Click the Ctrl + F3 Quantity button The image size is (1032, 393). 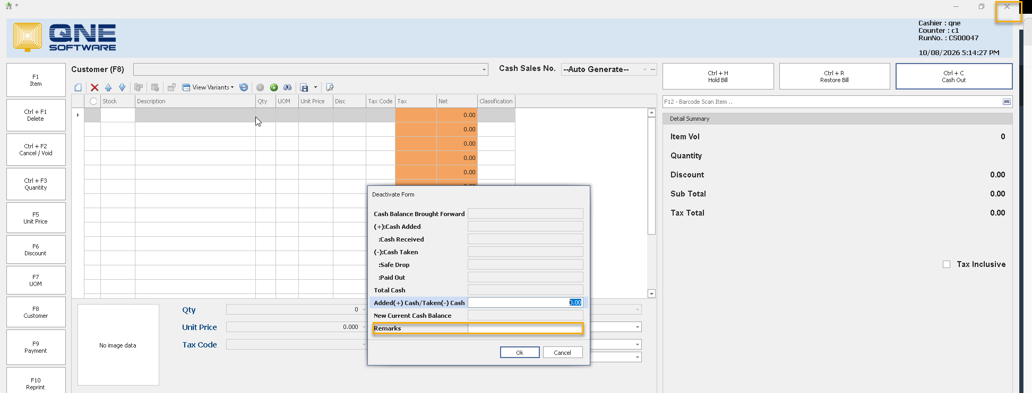[x=36, y=184]
